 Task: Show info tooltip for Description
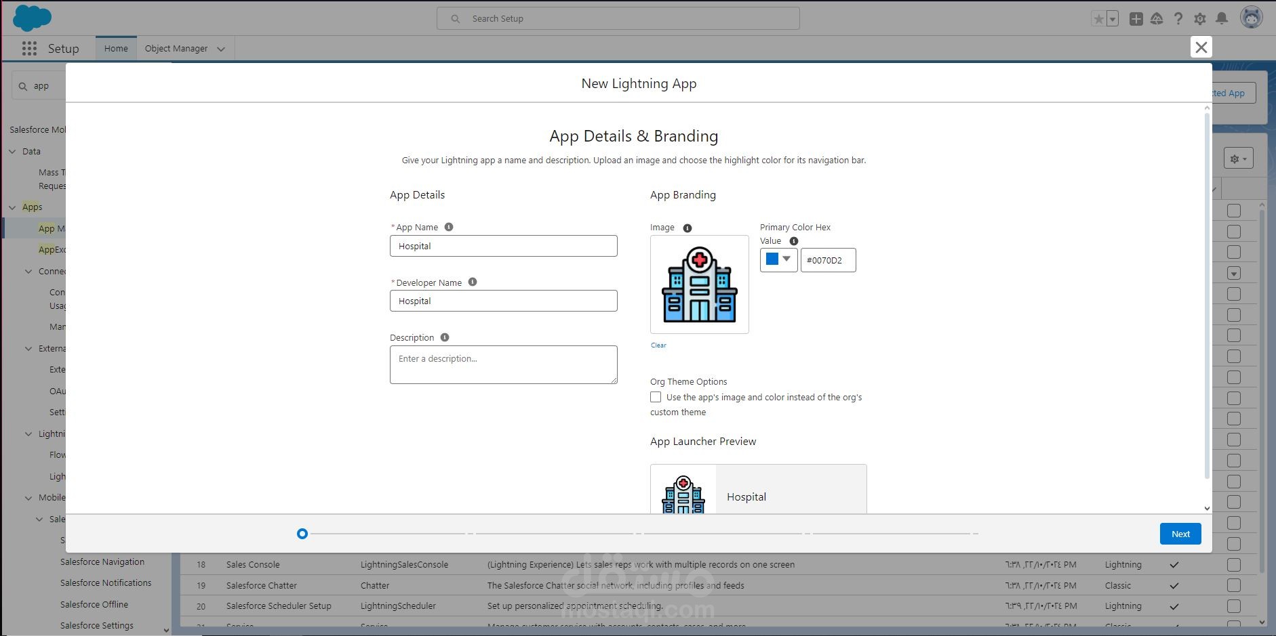pyautogui.click(x=445, y=337)
